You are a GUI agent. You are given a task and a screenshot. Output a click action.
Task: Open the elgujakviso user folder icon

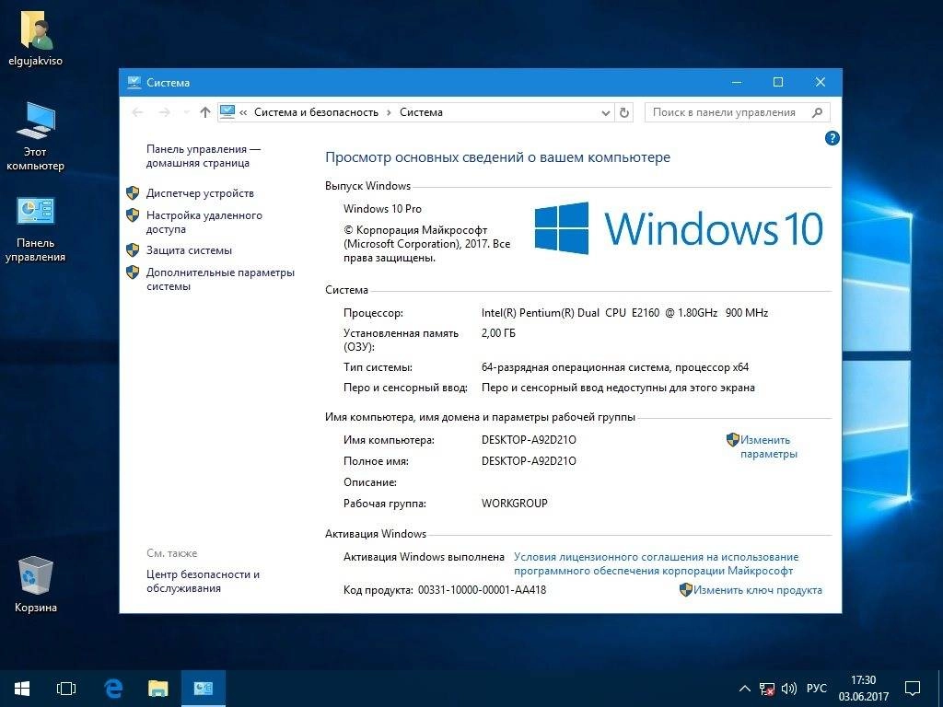point(36,40)
